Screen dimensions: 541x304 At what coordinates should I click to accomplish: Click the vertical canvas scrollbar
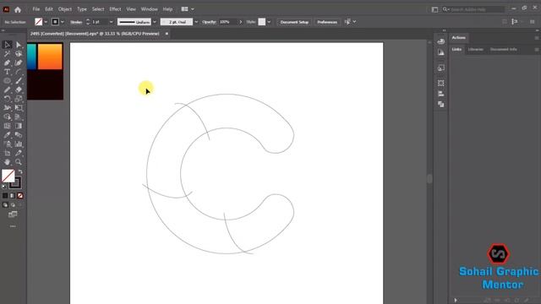[429, 178]
